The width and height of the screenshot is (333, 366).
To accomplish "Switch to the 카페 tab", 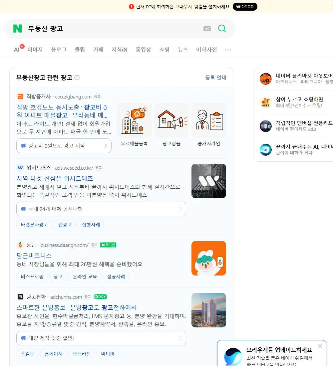I will [98, 50].
